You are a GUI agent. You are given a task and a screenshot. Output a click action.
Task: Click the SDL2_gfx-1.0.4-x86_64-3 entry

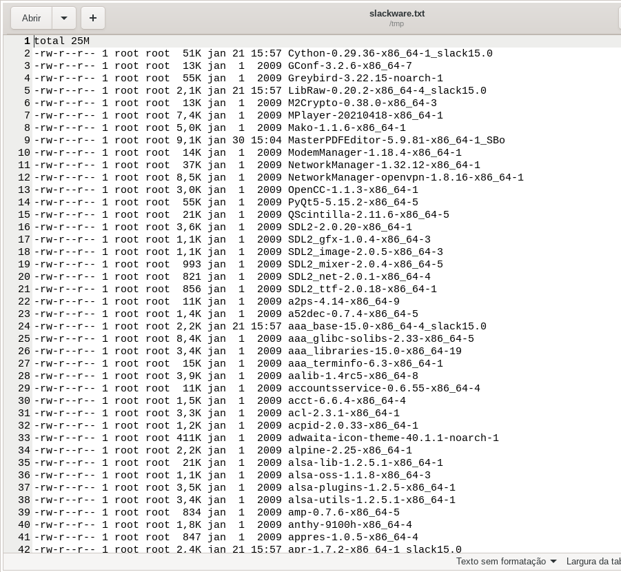[359, 239]
